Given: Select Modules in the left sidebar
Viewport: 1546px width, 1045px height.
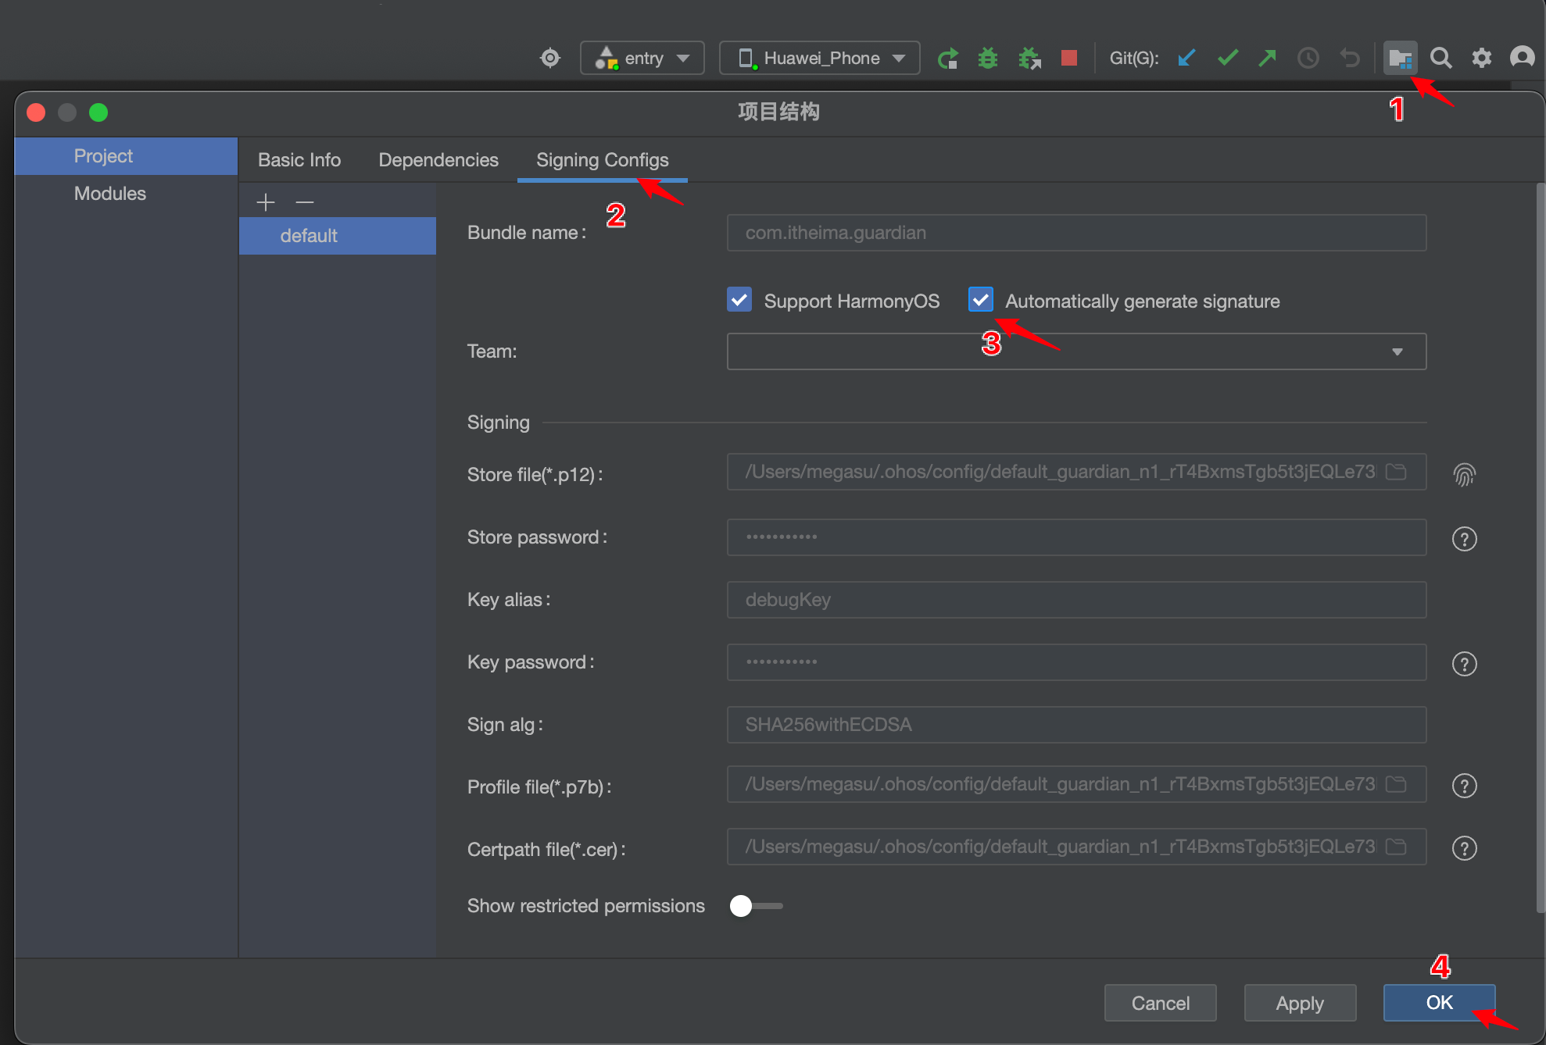Looking at the screenshot, I should coord(110,194).
